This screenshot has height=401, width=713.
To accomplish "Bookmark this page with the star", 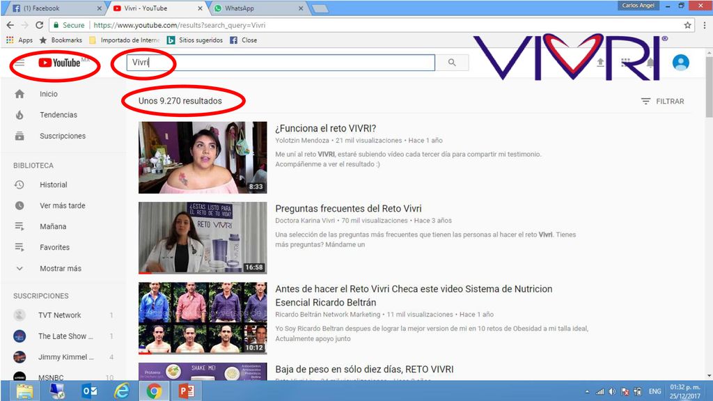I will [687, 25].
